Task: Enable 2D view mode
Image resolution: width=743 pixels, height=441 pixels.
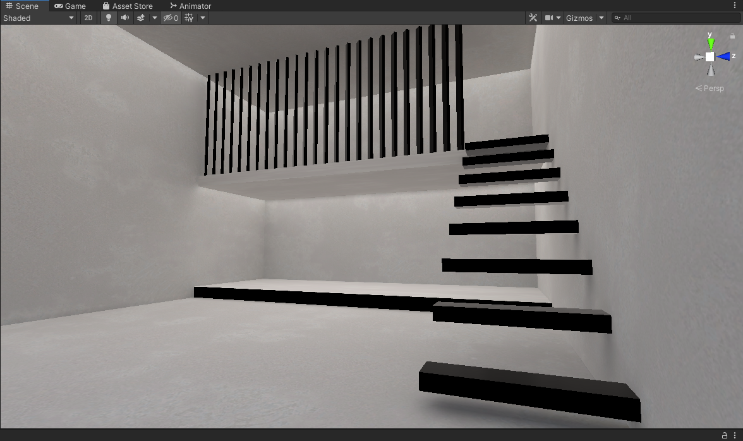Action: (88, 18)
